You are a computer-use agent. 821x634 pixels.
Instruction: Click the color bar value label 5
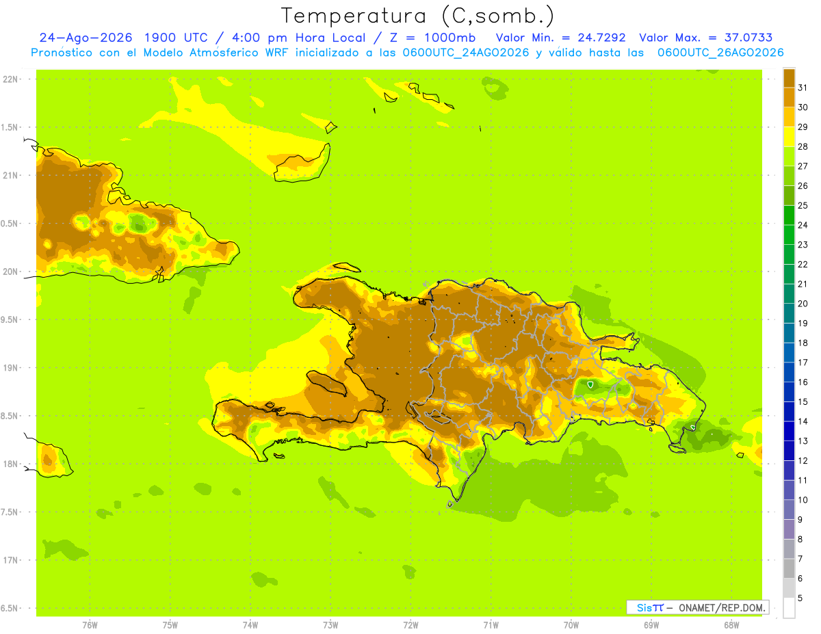[800, 598]
